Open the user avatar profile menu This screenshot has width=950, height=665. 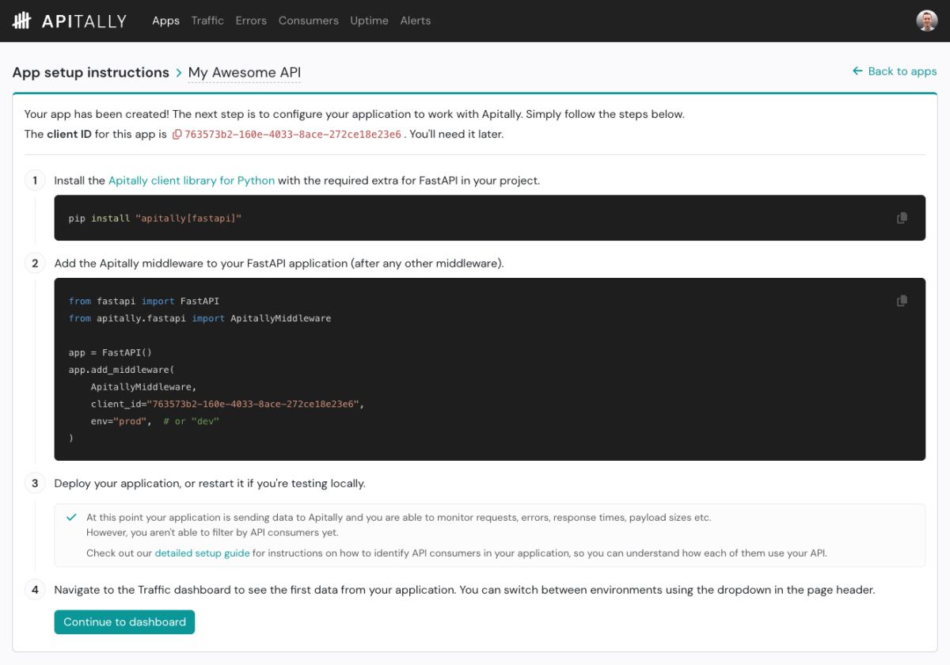coord(926,21)
